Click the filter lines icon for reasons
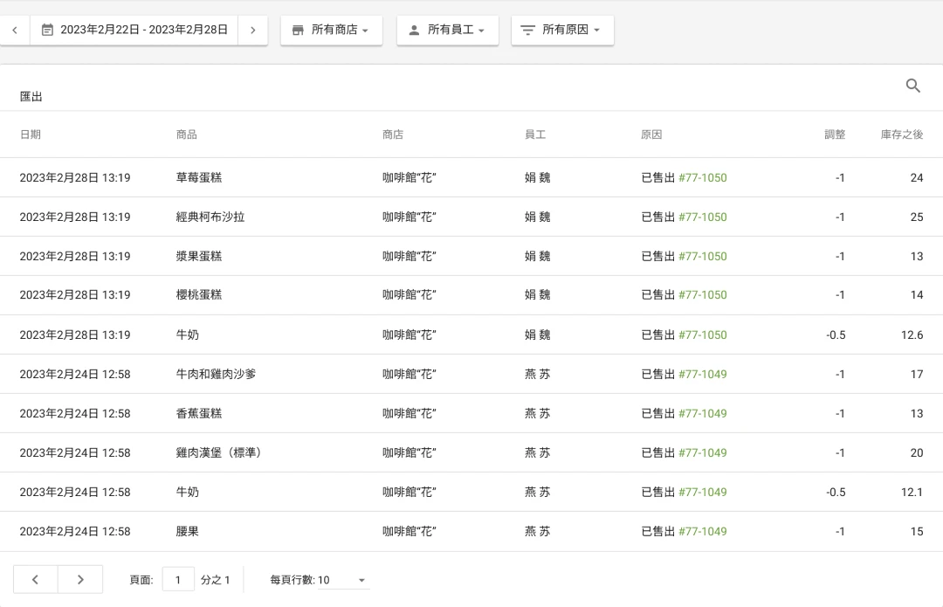The height and width of the screenshot is (607, 943). tap(527, 30)
